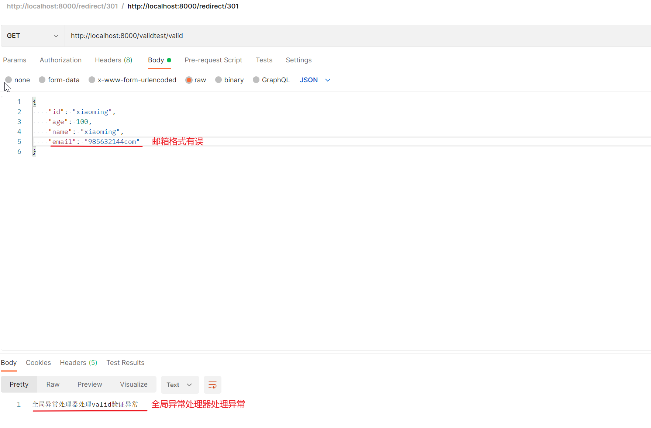Click the bold request name redirect/301
Image resolution: width=651 pixels, height=428 pixels.
(183, 6)
